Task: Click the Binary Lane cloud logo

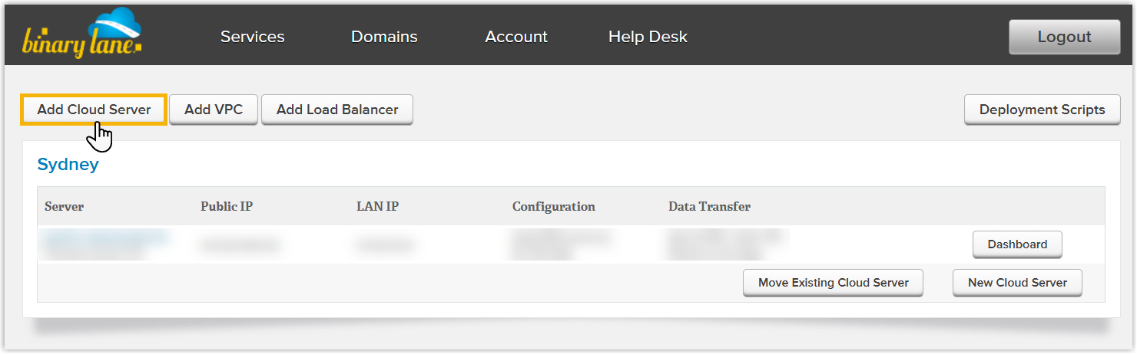Action: pyautogui.click(x=82, y=34)
